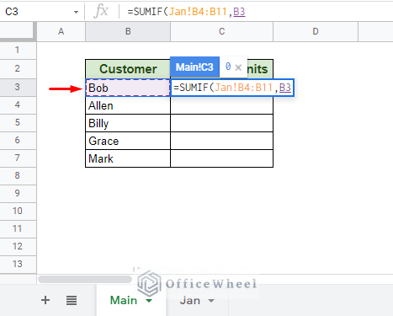Select row 12 header
Viewport: 393px width, 316px height.
point(18,247)
